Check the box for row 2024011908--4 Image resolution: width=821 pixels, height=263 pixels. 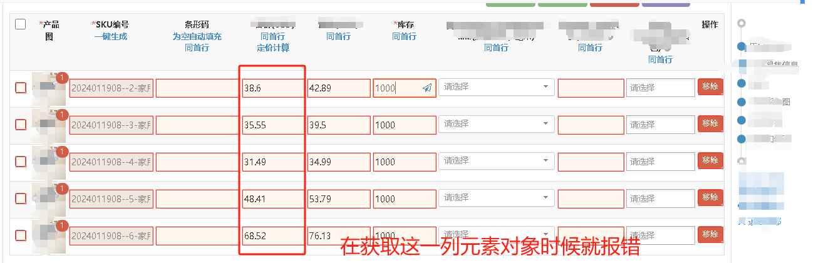tap(21, 162)
